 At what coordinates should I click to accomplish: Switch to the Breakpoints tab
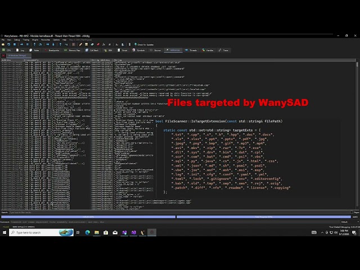[x=52, y=50]
